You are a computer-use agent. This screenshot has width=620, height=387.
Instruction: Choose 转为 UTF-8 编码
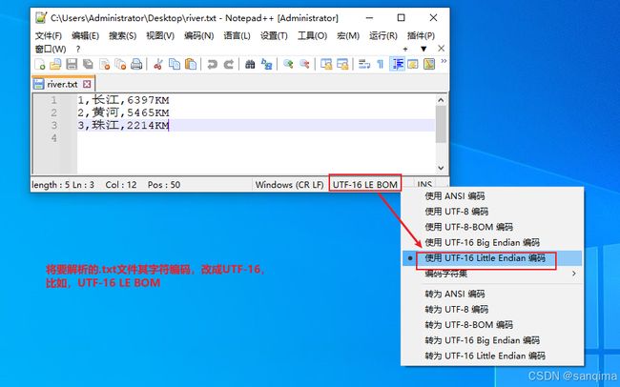tap(492, 309)
